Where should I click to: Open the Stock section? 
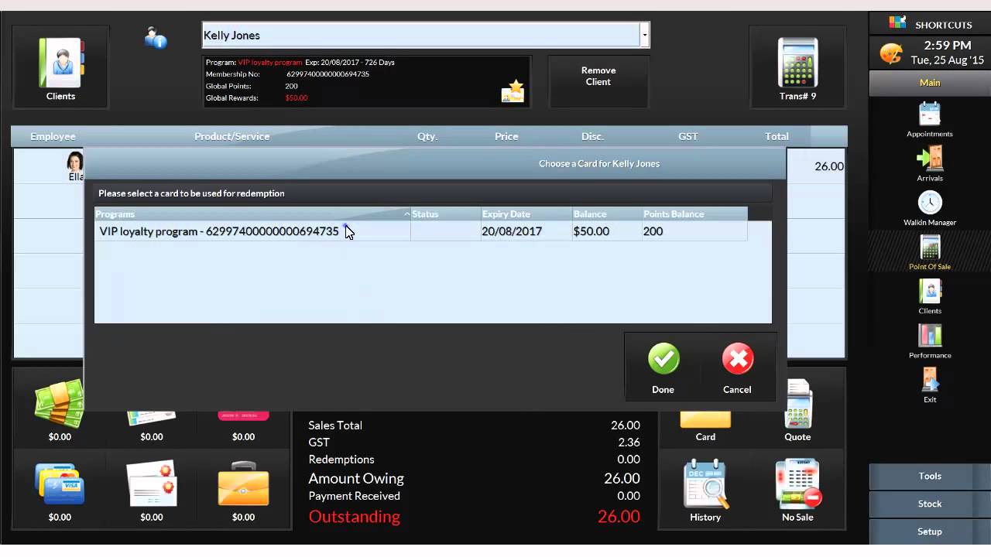click(930, 504)
